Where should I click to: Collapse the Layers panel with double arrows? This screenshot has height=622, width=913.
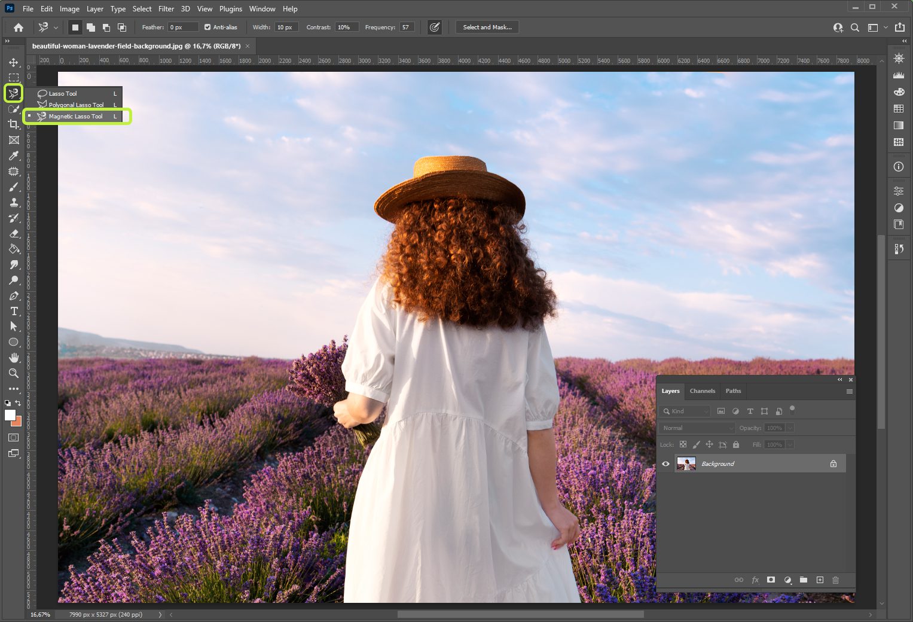point(840,380)
